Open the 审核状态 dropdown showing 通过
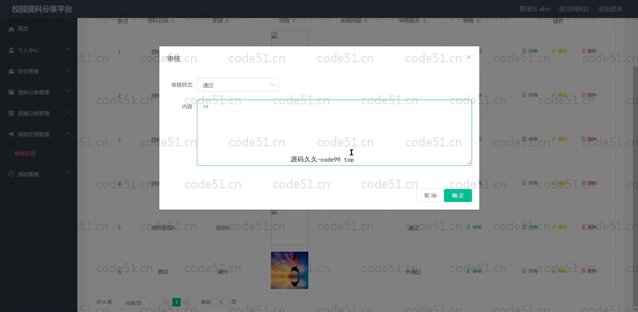The image size is (638, 312). tap(238, 85)
